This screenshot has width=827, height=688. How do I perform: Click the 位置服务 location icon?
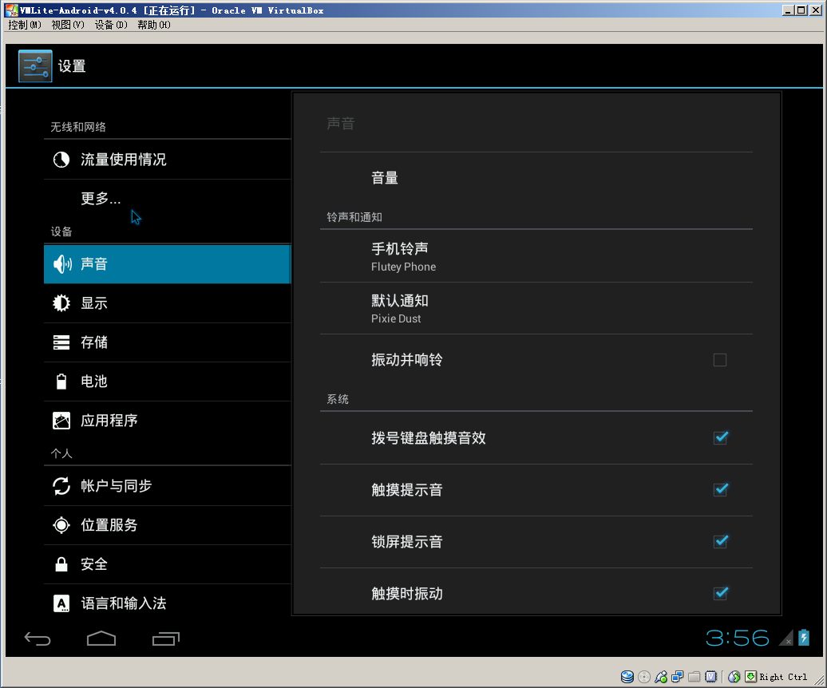click(61, 524)
